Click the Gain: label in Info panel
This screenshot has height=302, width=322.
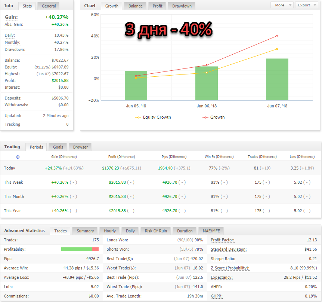point(11,17)
